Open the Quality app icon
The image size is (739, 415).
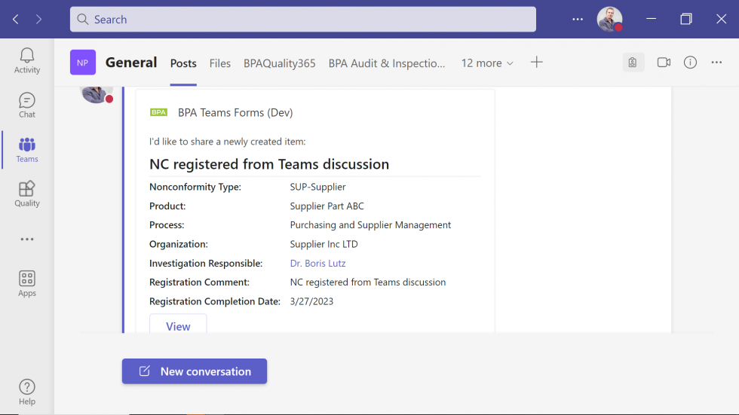(27, 194)
